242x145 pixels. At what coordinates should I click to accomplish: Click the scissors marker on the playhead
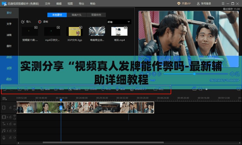(x=61, y=108)
